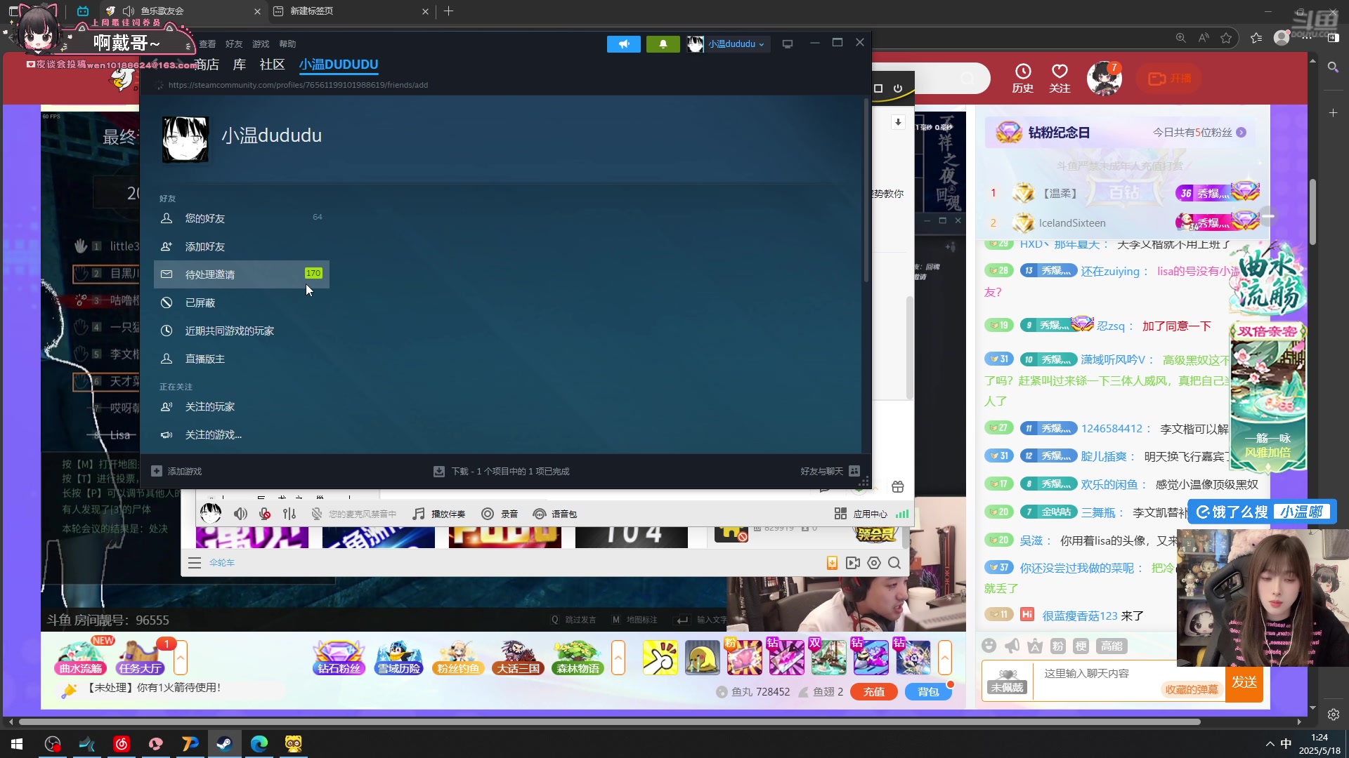The height and width of the screenshot is (758, 1349).
Task: Click the 高能 chat button
Action: coord(1112,646)
